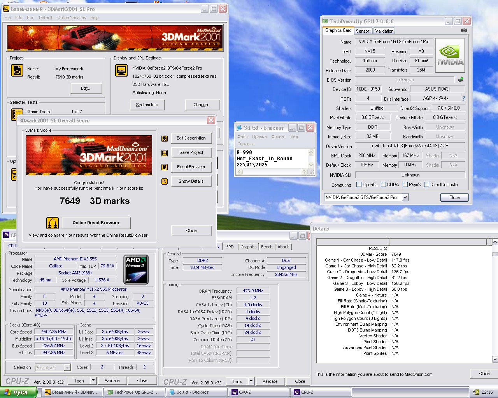This screenshot has height=398, width=498.
Task: Click the ResultBrowser document icon
Action: (165, 167)
